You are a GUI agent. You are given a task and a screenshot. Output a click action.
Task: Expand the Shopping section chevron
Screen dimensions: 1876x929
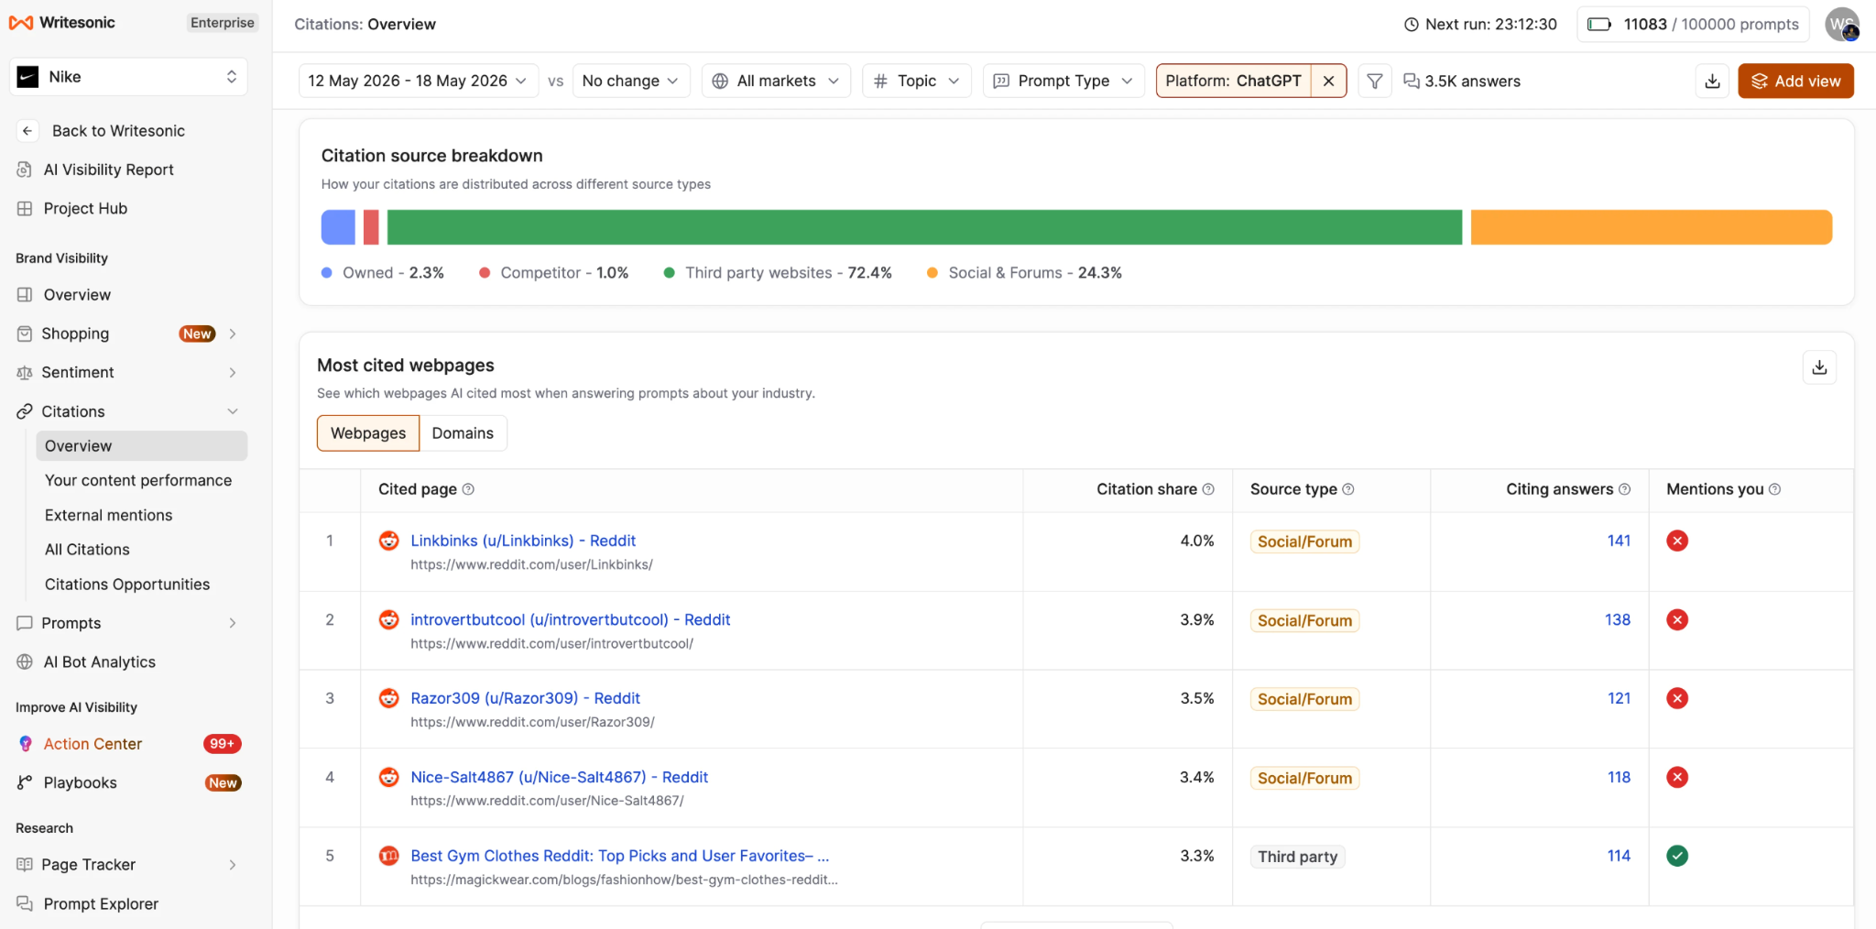coord(233,333)
